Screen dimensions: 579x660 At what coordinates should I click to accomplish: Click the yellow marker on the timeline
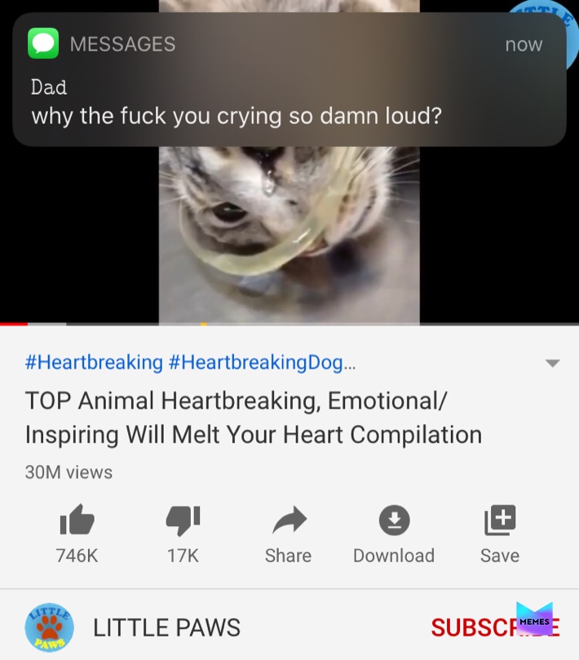pos(204,324)
